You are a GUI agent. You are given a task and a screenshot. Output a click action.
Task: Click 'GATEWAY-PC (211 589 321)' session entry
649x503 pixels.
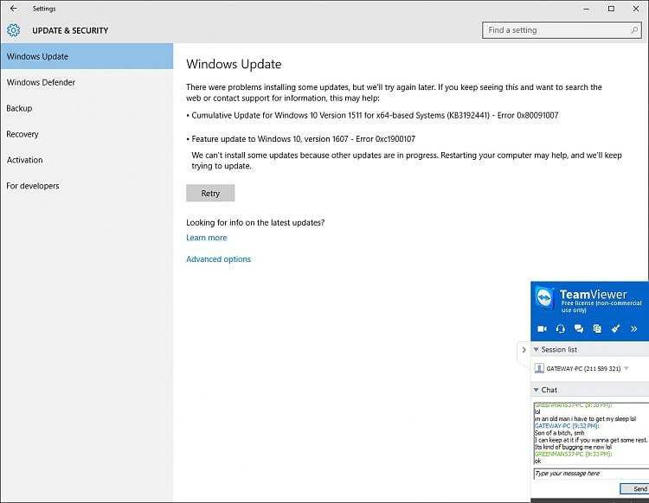click(583, 368)
